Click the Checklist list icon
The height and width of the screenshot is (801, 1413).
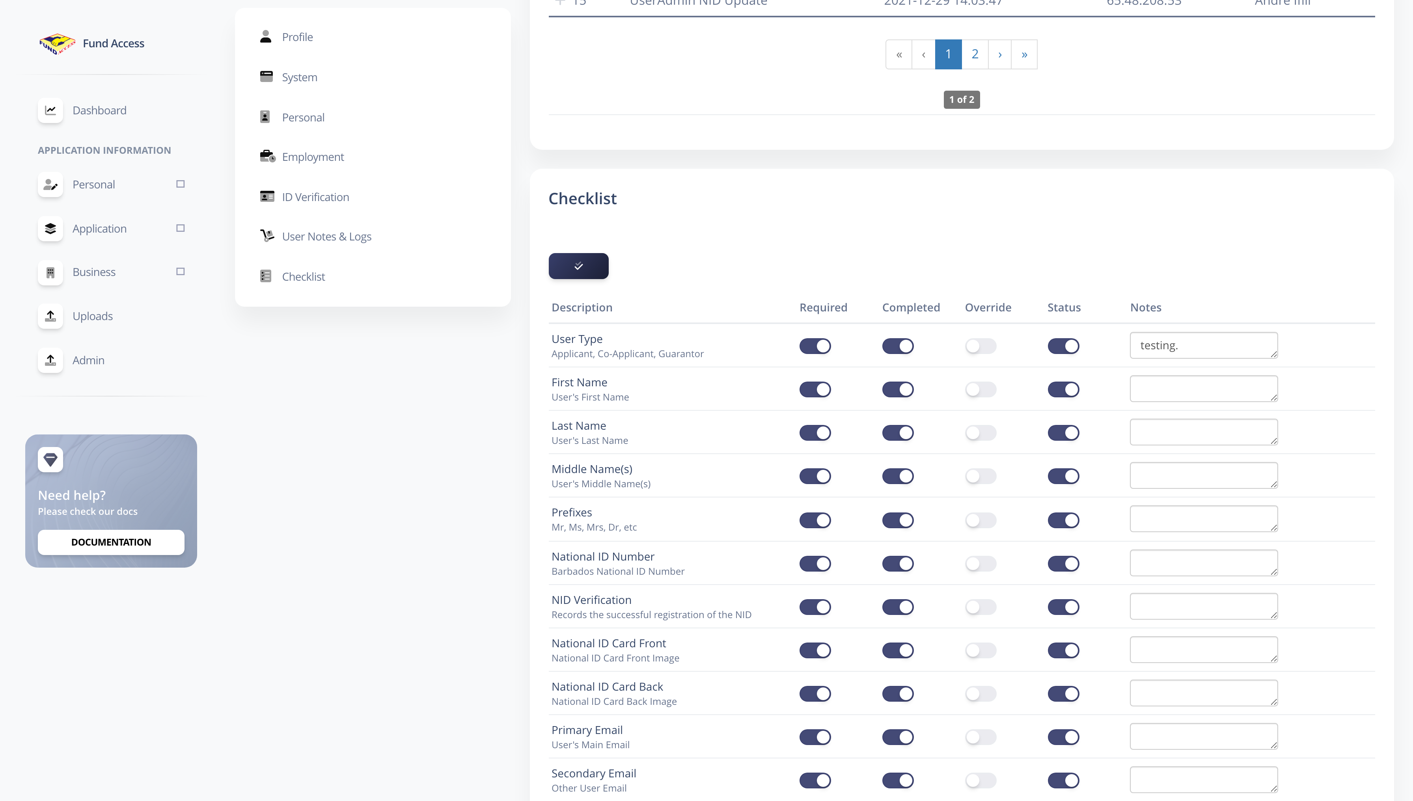266,276
